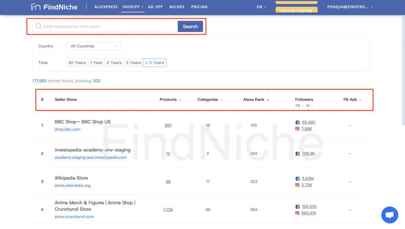The image size is (405, 229).
Task: Click the page vertical scrollbar
Action: tap(403, 69)
